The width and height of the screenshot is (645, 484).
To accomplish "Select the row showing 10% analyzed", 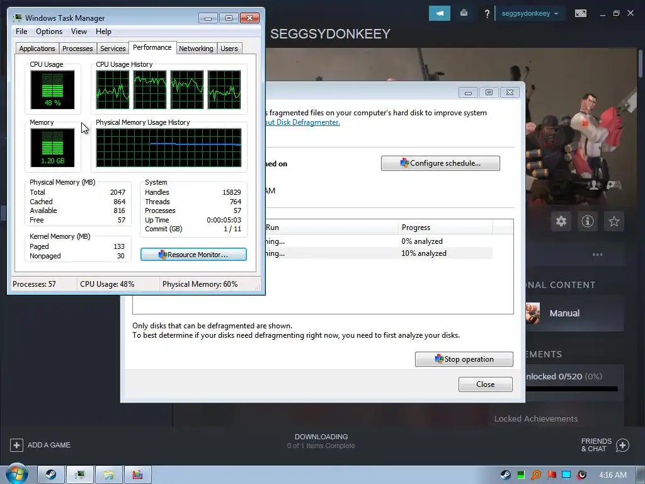I will pos(379,253).
